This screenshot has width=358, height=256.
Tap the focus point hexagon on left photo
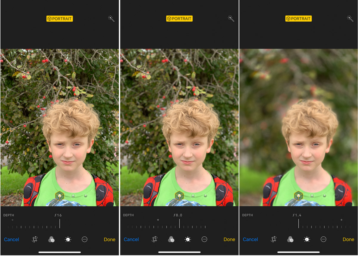[x=60, y=196]
